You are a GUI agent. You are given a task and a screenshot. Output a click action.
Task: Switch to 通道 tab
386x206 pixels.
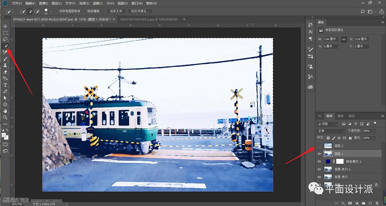pyautogui.click(x=340, y=116)
